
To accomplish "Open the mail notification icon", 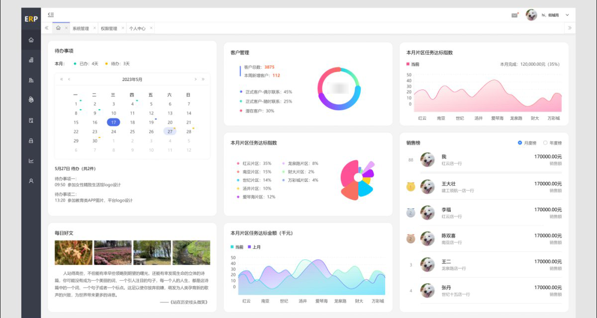I will click(514, 15).
